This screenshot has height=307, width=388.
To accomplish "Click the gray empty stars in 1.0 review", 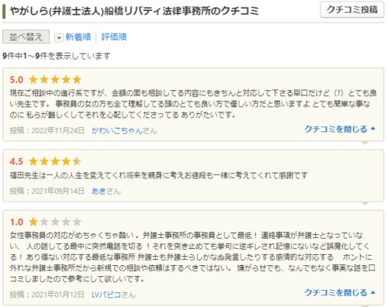I will pyautogui.click(x=61, y=222).
